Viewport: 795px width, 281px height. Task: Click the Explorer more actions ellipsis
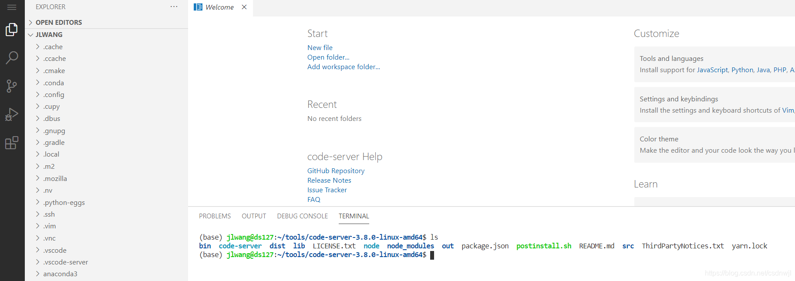tap(174, 7)
